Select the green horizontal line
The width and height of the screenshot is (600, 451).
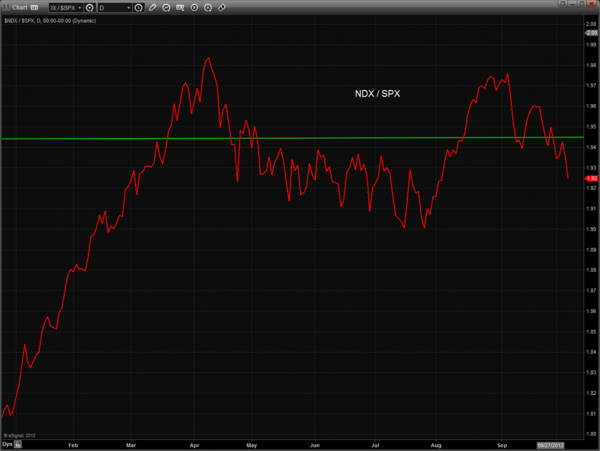click(x=342, y=138)
